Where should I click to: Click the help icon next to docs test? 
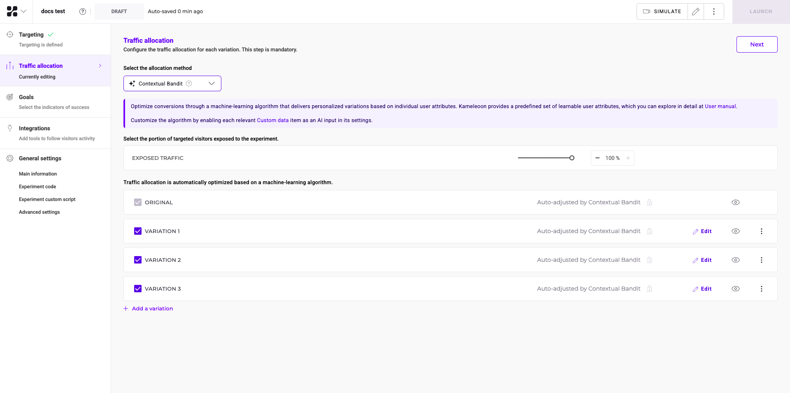pos(83,12)
